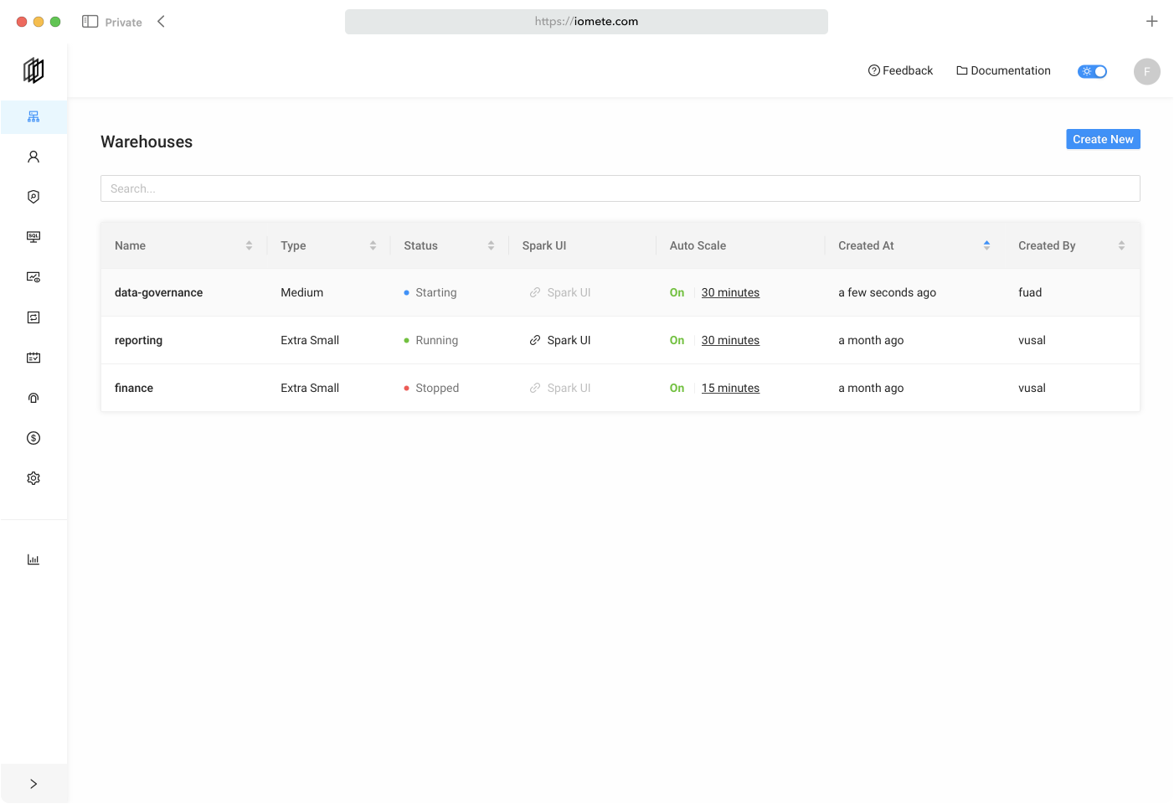The width and height of the screenshot is (1174, 804).
Task: Create a new warehouse
Action: pyautogui.click(x=1103, y=139)
